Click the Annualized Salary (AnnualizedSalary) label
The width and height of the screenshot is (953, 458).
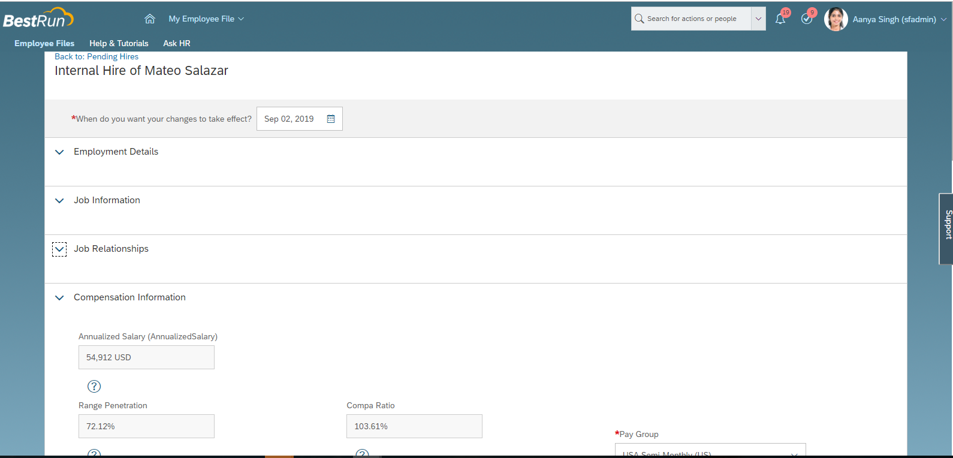coord(148,336)
